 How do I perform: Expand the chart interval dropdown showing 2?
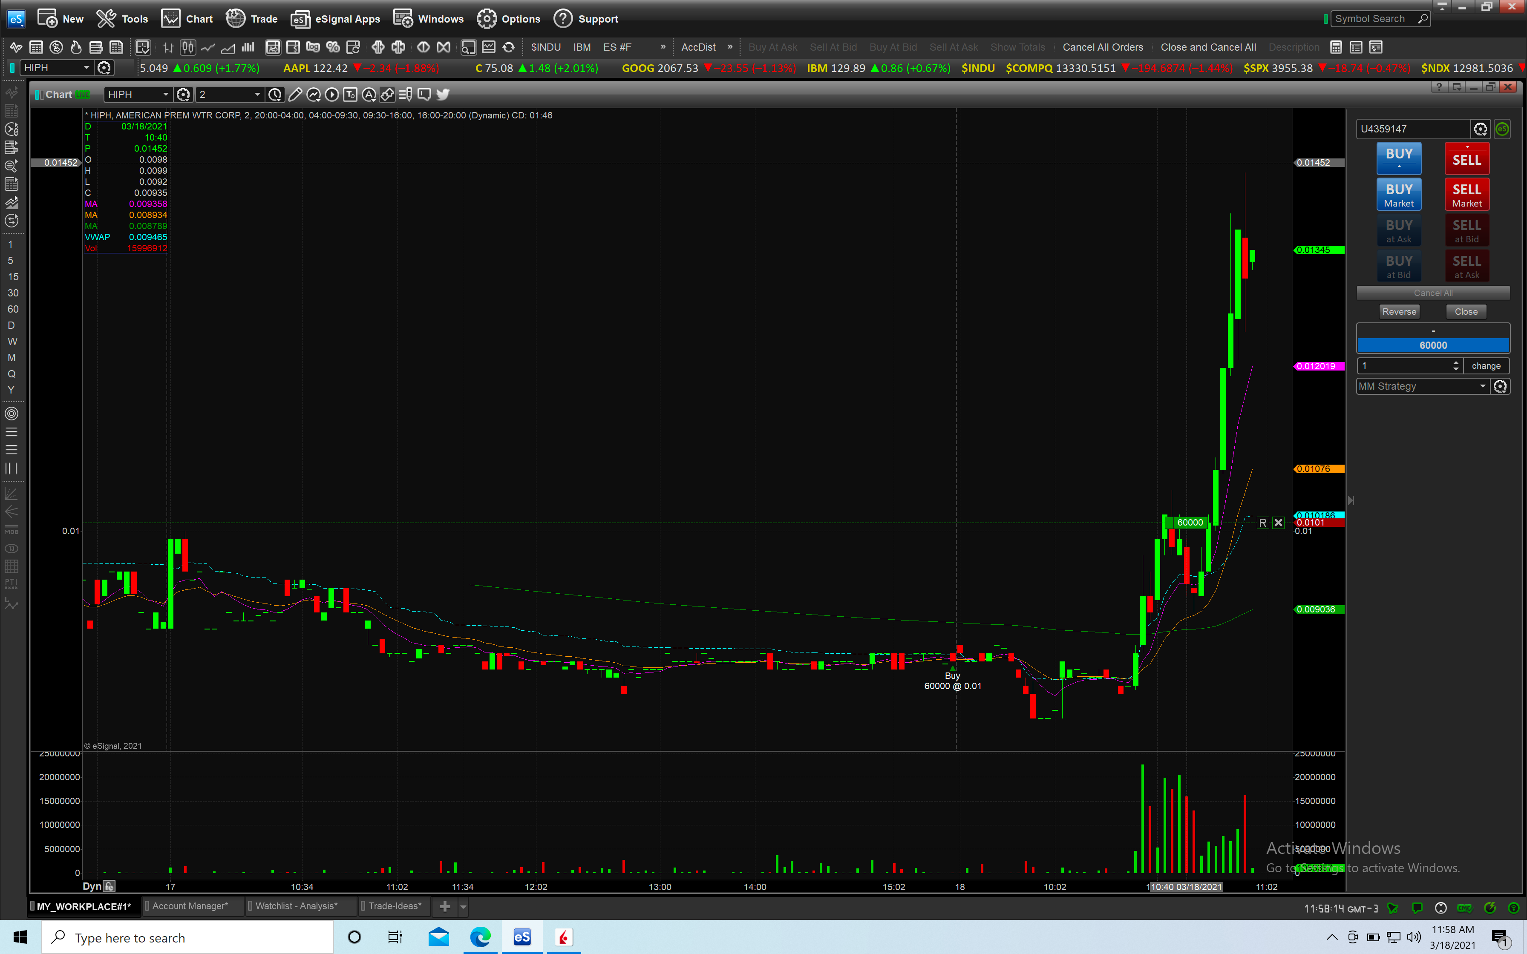click(257, 95)
